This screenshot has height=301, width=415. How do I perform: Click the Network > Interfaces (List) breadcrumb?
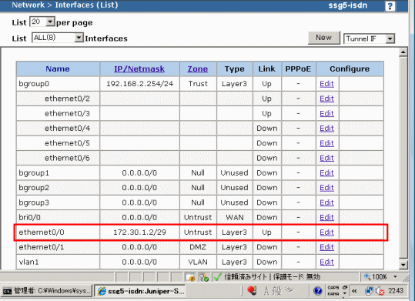coord(65,5)
